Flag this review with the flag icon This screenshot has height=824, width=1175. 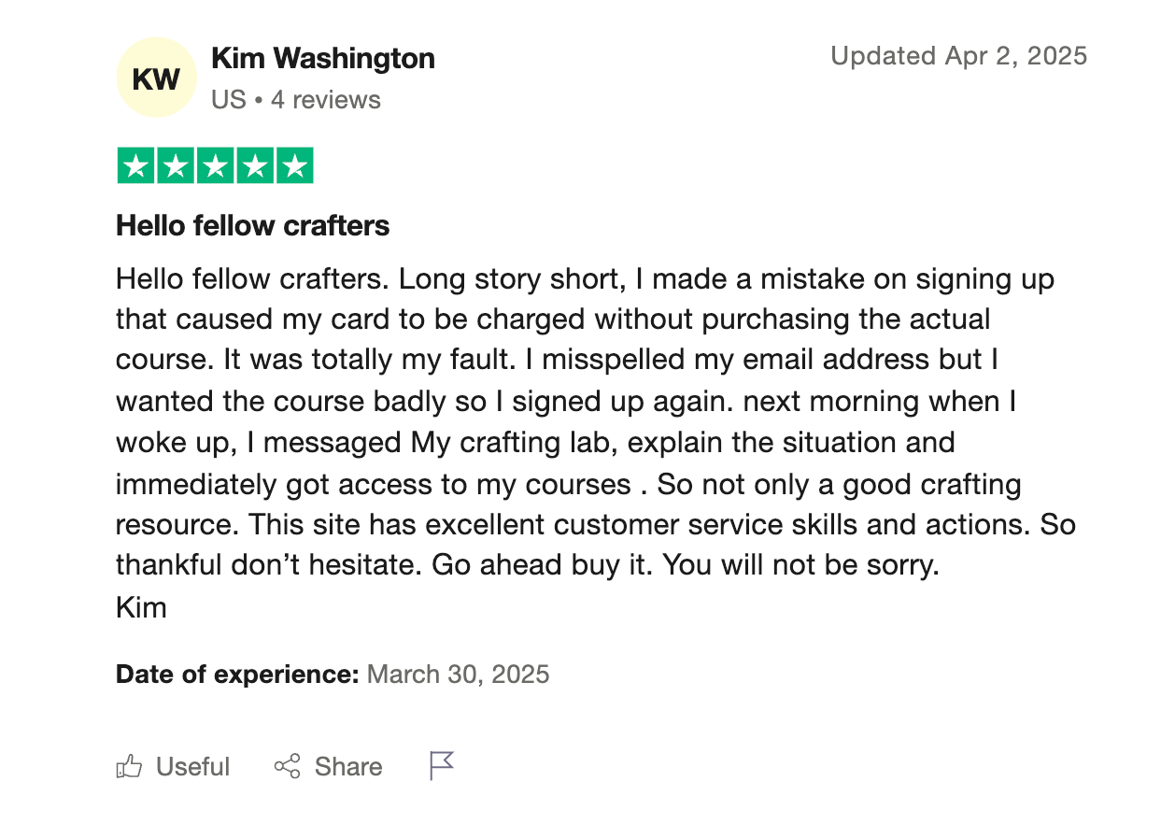[441, 766]
